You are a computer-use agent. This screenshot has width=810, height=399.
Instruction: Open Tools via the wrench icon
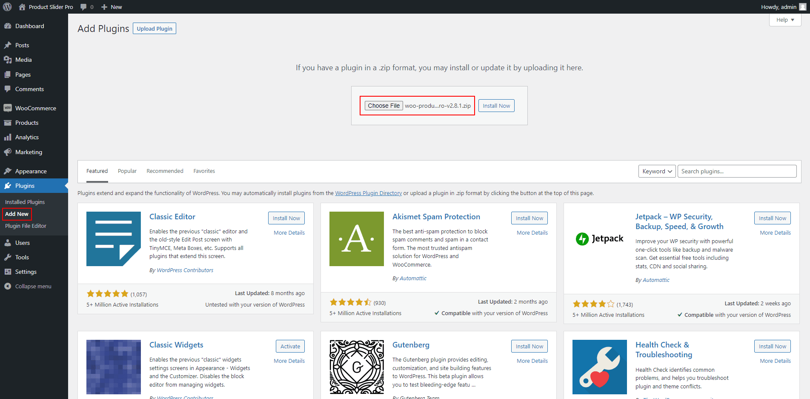click(x=8, y=257)
